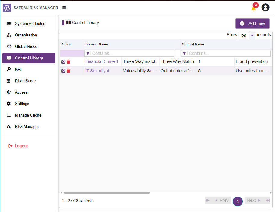Log out via the Logout link
The image size is (275, 212).
click(18, 146)
